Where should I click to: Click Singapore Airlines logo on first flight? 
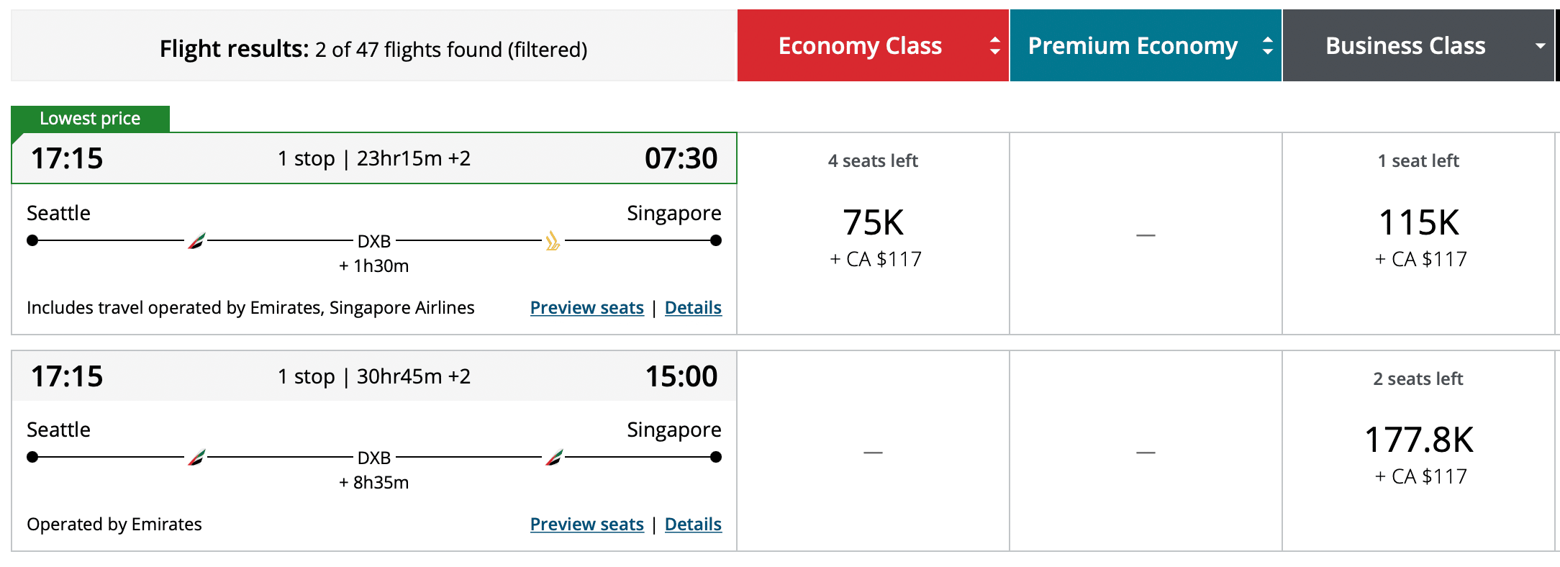click(553, 241)
